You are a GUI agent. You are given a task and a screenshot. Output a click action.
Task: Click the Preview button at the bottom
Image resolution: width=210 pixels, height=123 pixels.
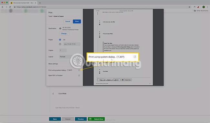click(x=81, y=119)
